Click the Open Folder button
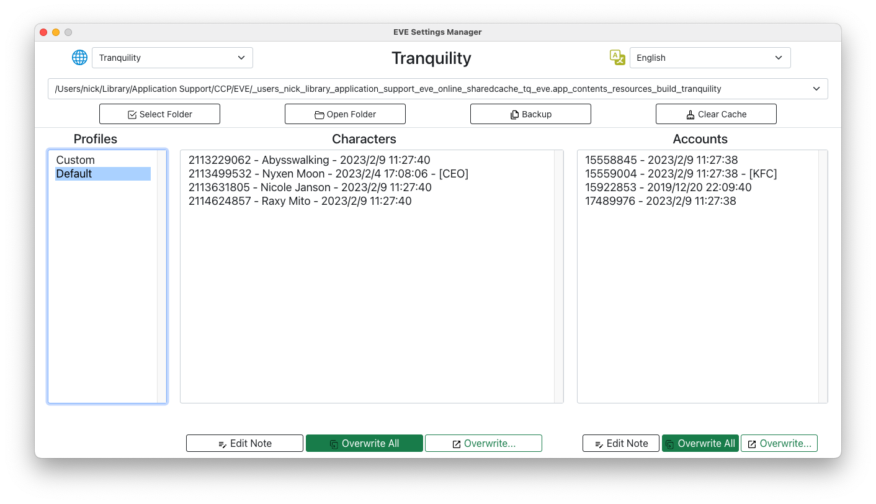The image size is (876, 504). click(x=345, y=114)
